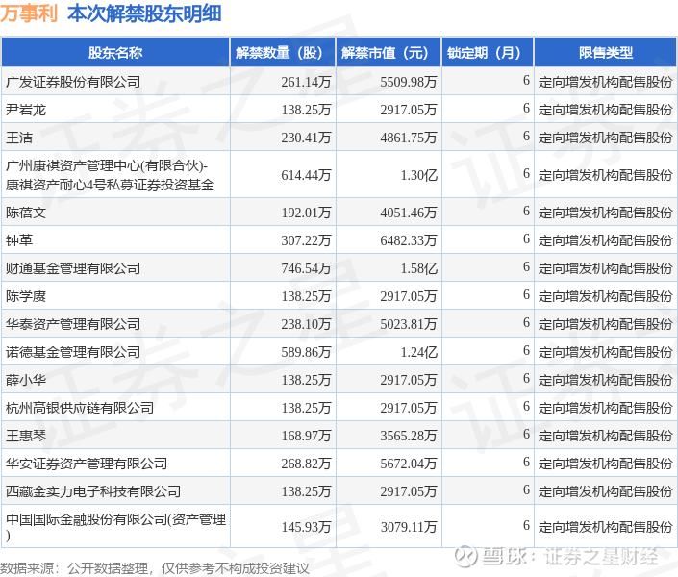Select shareholder 陈学赓

click(26, 296)
